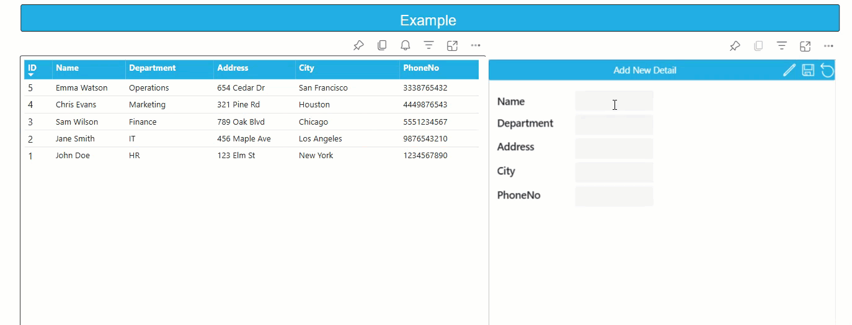The image size is (852, 325).
Task: Focus the PhoneNo input field
Action: 614,196
